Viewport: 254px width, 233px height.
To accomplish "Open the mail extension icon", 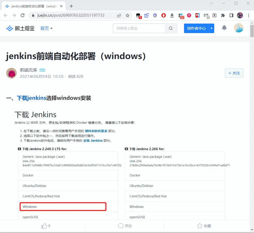I will click(206, 16).
